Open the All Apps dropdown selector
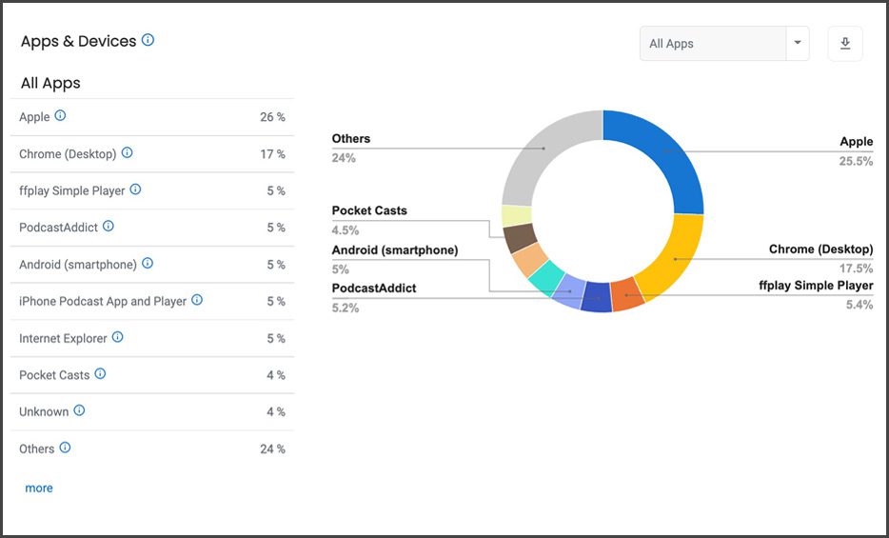The width and height of the screenshot is (889, 538). pos(724,43)
